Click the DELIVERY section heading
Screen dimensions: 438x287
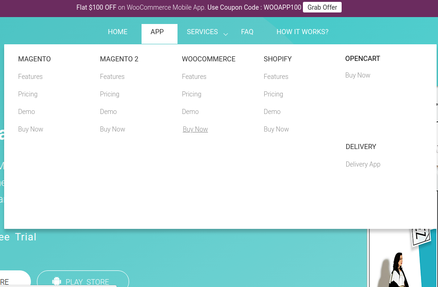(x=361, y=147)
